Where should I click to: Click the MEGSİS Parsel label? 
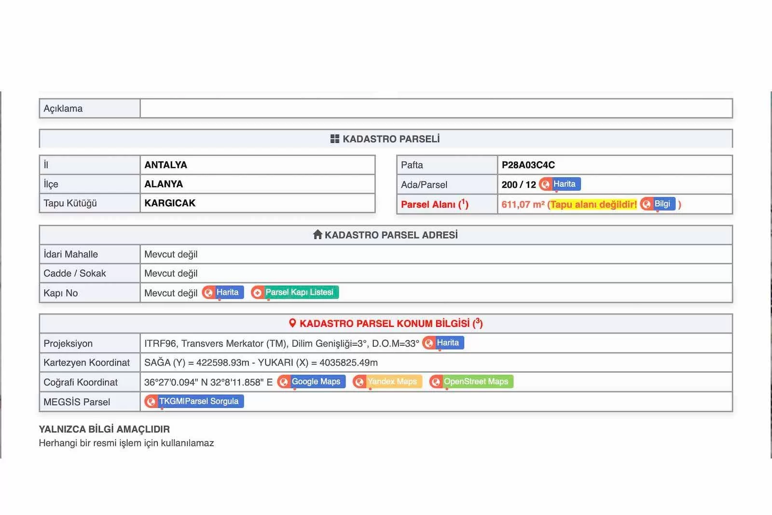(x=77, y=402)
